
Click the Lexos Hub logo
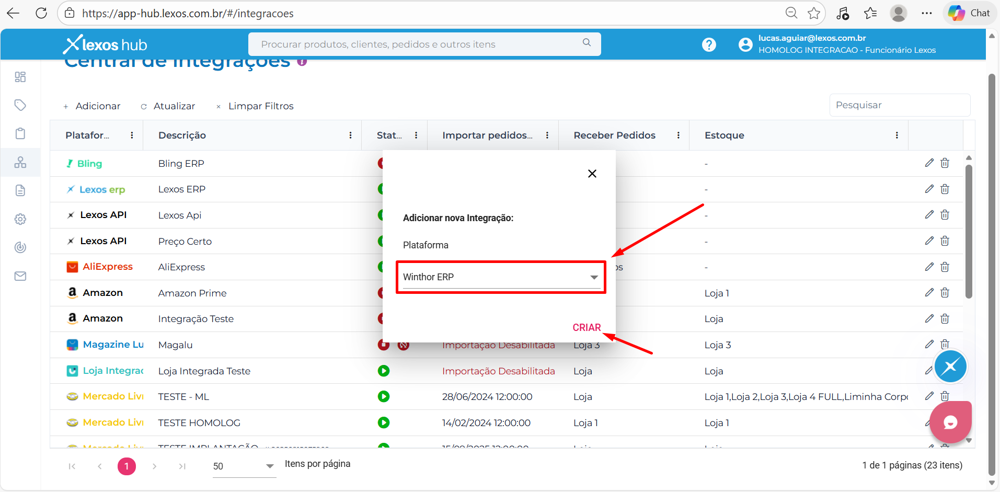pyautogui.click(x=105, y=44)
